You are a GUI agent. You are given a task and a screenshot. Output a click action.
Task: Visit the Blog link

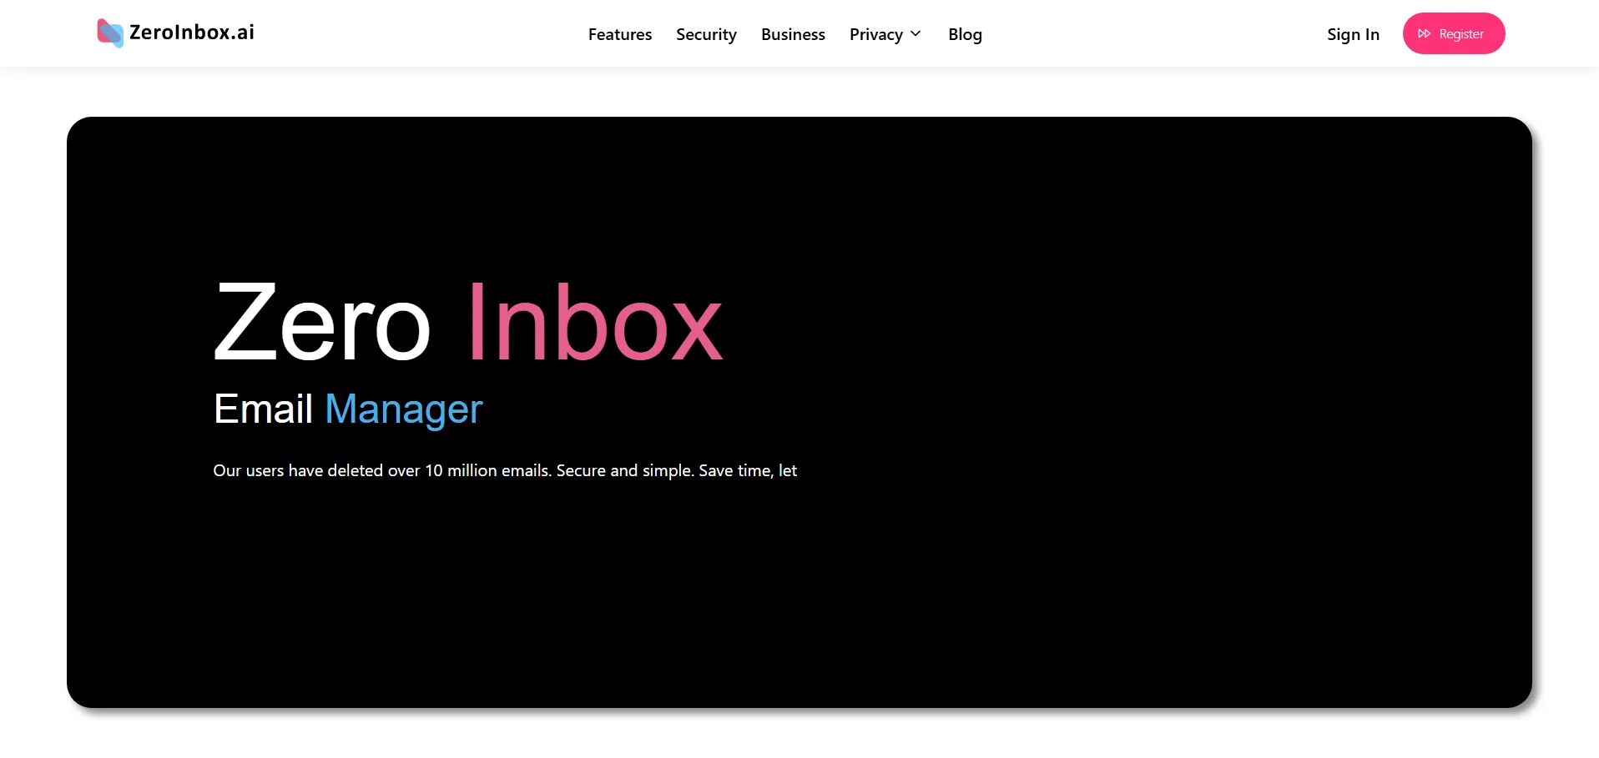pos(965,34)
